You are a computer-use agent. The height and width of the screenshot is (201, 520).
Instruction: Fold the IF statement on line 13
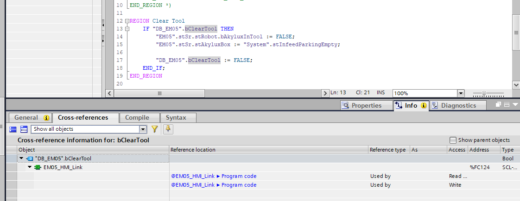point(127,29)
